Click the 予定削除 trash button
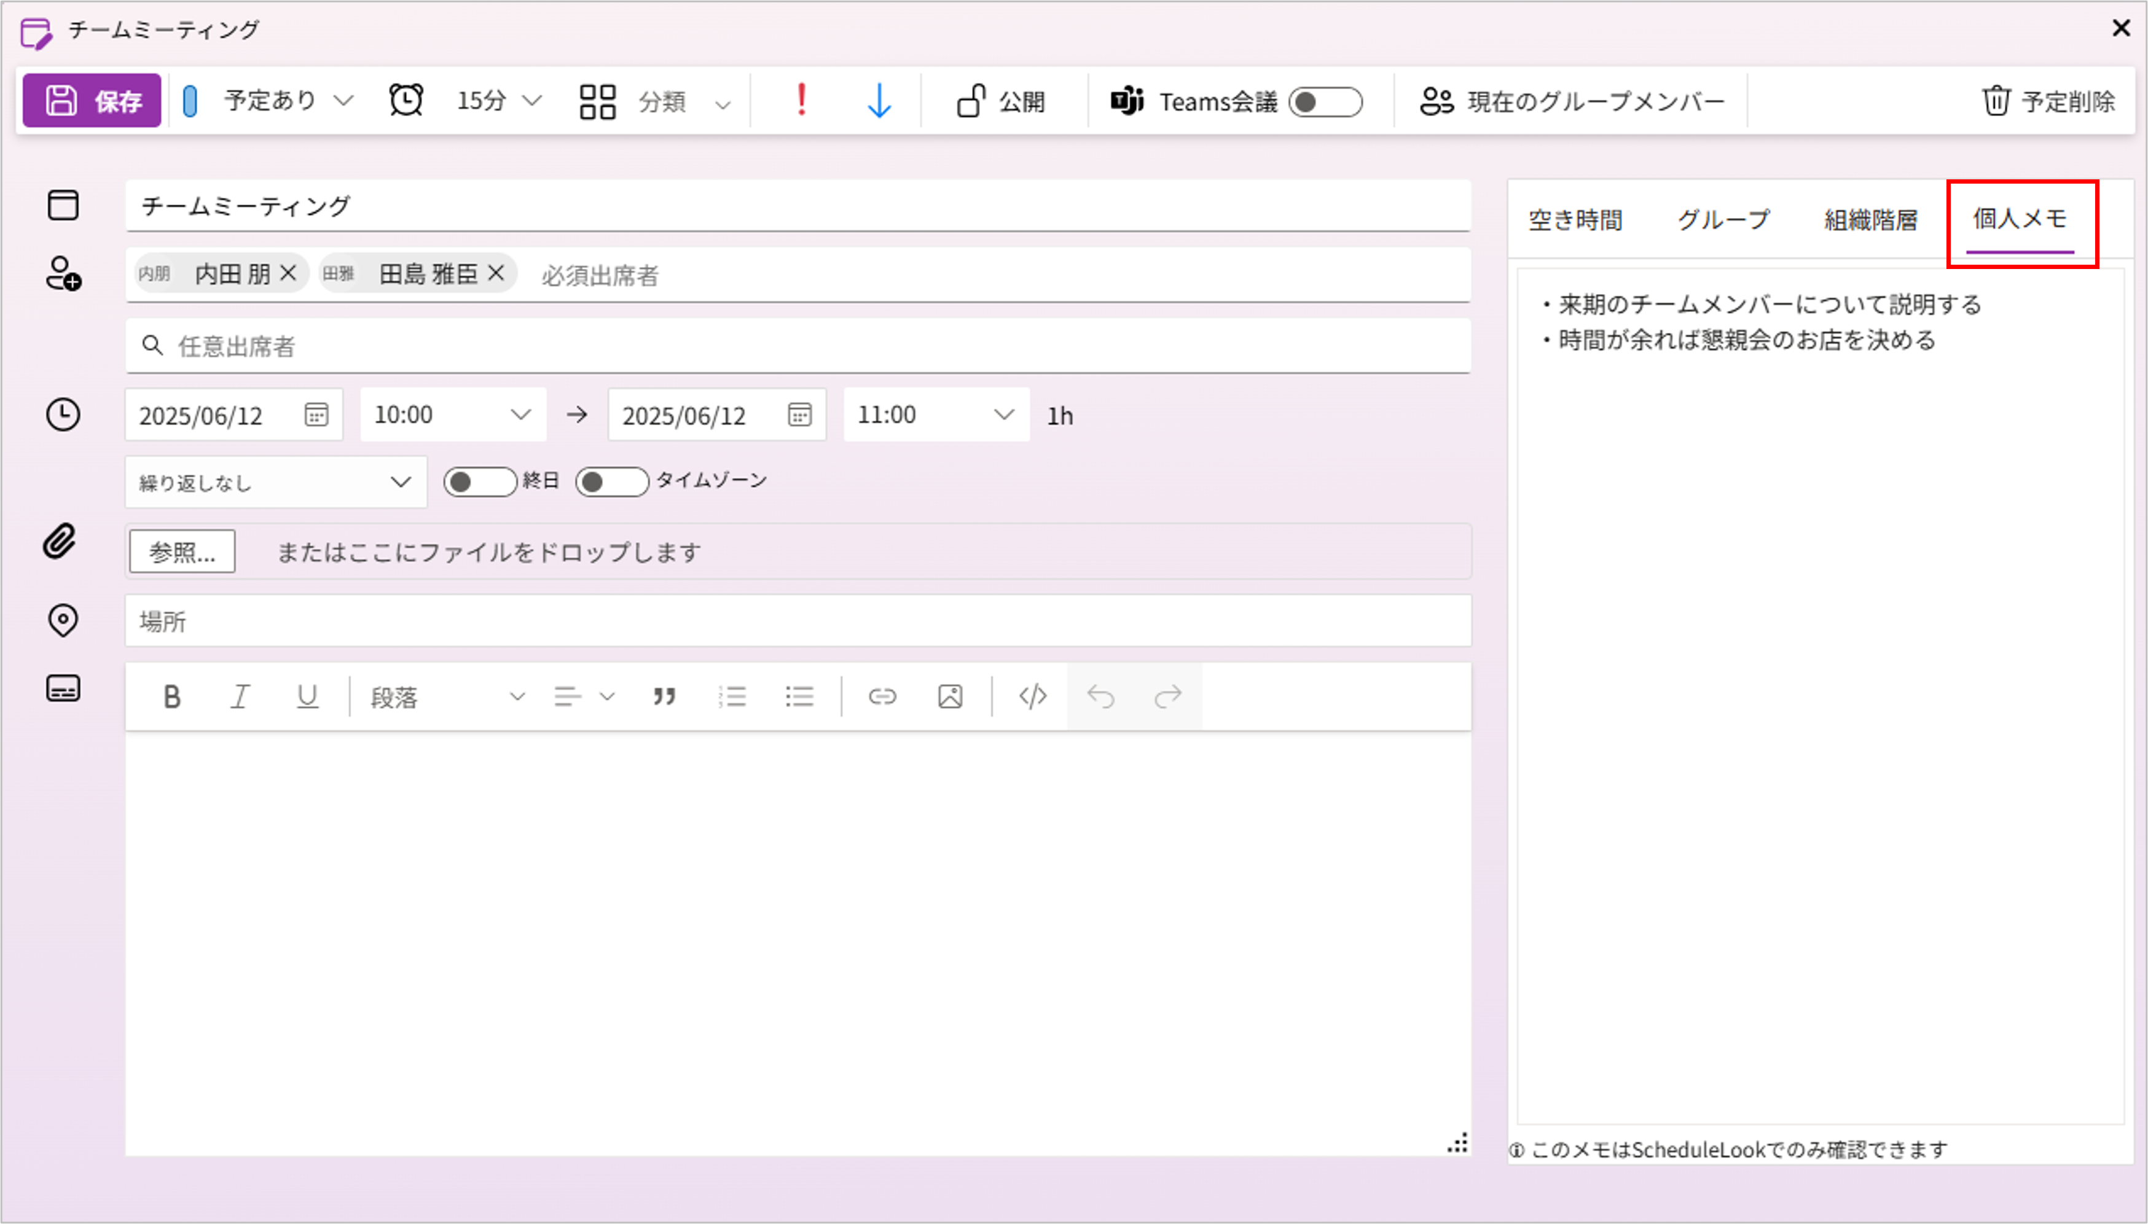The width and height of the screenshot is (2148, 1224). coord(2048,102)
